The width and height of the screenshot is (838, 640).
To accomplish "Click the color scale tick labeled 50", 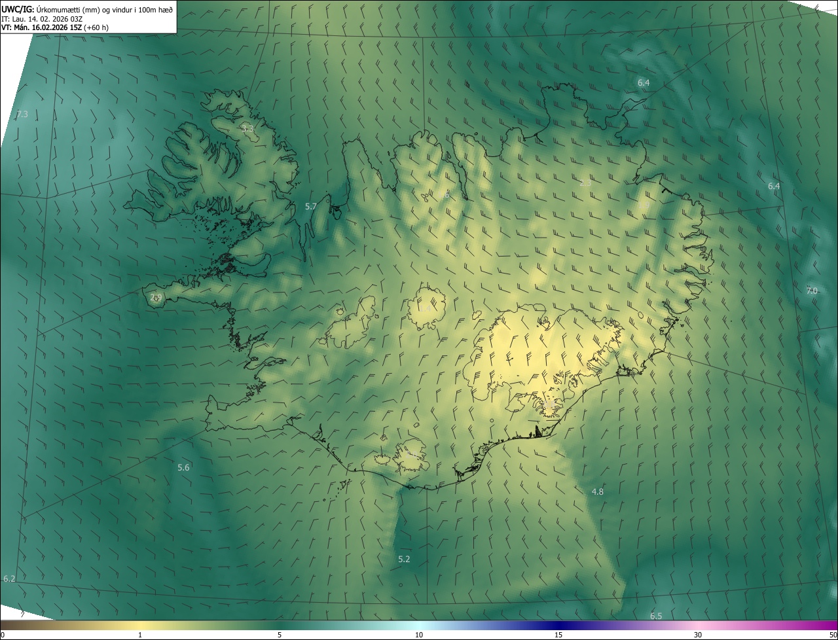I will (x=833, y=635).
